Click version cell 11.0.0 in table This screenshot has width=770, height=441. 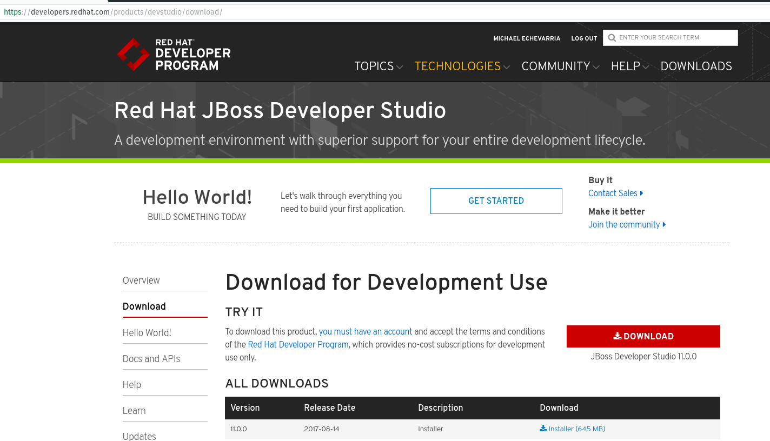coord(238,429)
